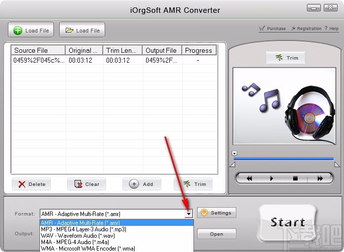Viewport: 344px width, 252px height.
Task: Click the folder Load File button
Action: (82, 30)
